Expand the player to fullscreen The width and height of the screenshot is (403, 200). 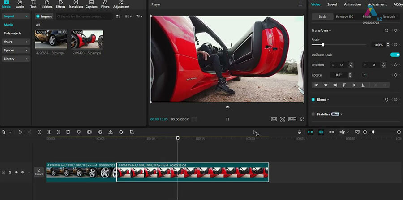click(302, 119)
